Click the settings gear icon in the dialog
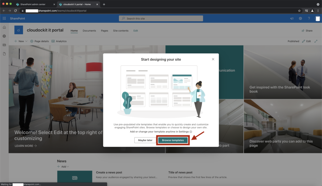The image size is (322, 186). click(x=191, y=132)
